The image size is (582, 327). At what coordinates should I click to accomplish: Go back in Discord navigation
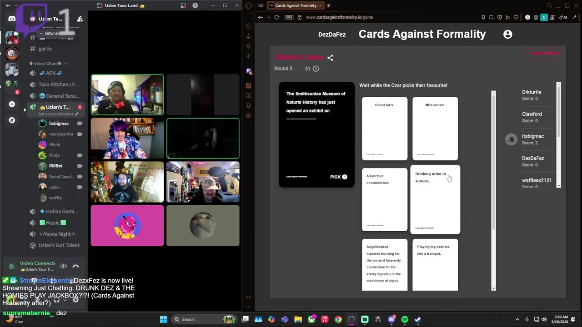(8, 5)
